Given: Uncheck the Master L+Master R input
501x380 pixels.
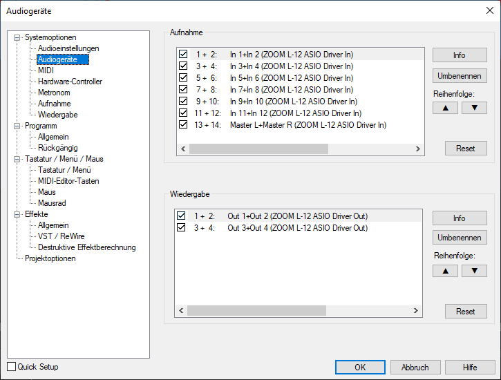Looking at the screenshot, I should click(x=183, y=124).
